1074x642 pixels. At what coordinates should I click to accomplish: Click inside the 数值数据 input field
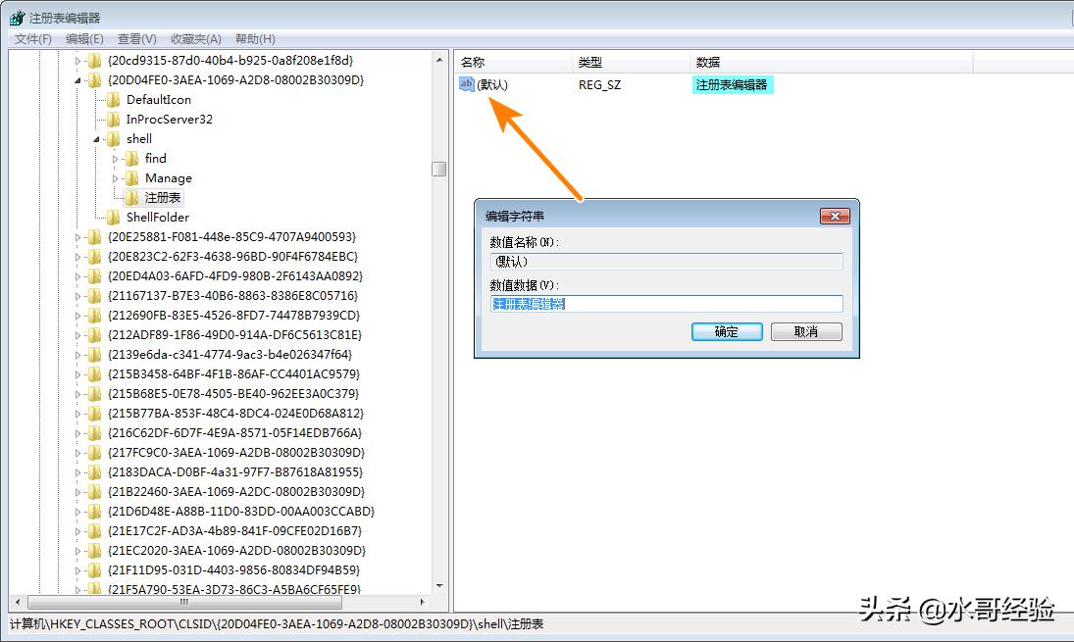click(x=667, y=303)
